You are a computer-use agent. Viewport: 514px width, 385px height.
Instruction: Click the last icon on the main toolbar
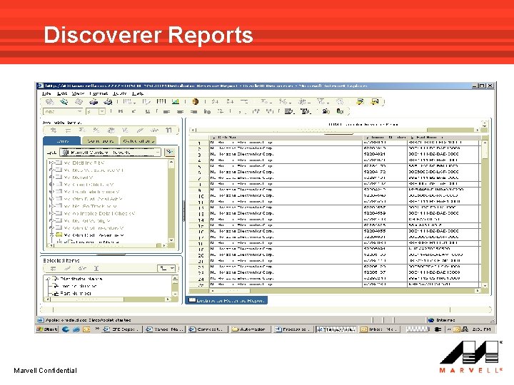click(x=375, y=101)
